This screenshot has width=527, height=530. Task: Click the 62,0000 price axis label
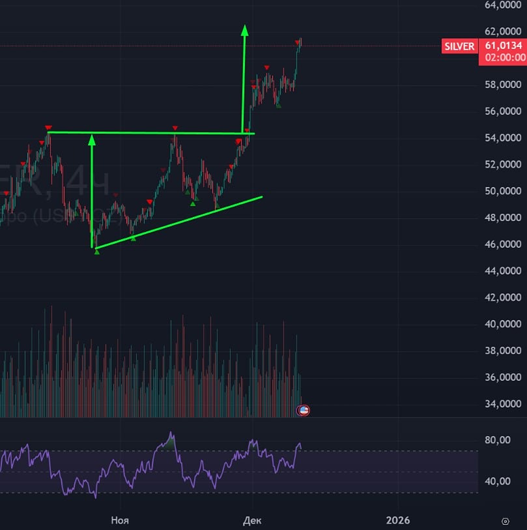[x=503, y=31]
